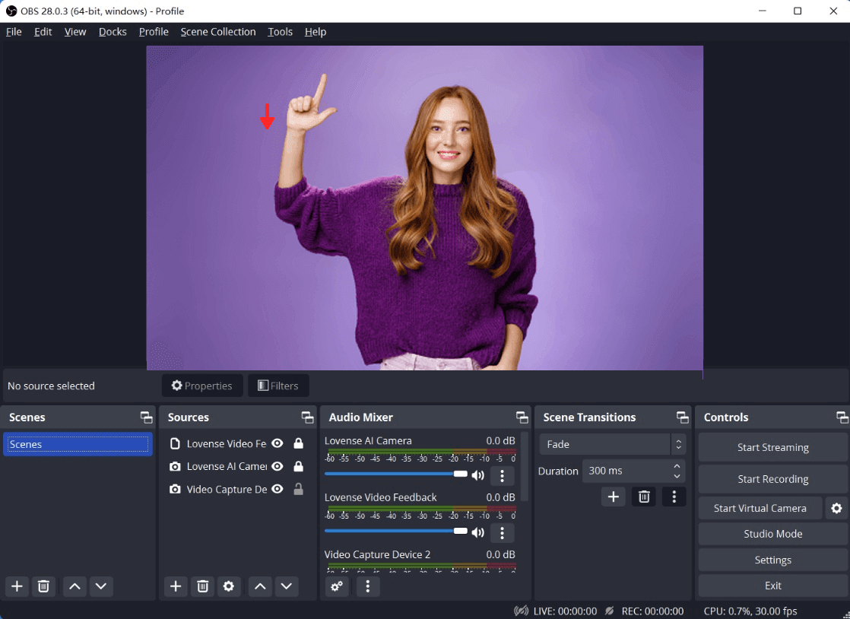Enter Studio Mode

pyautogui.click(x=772, y=534)
